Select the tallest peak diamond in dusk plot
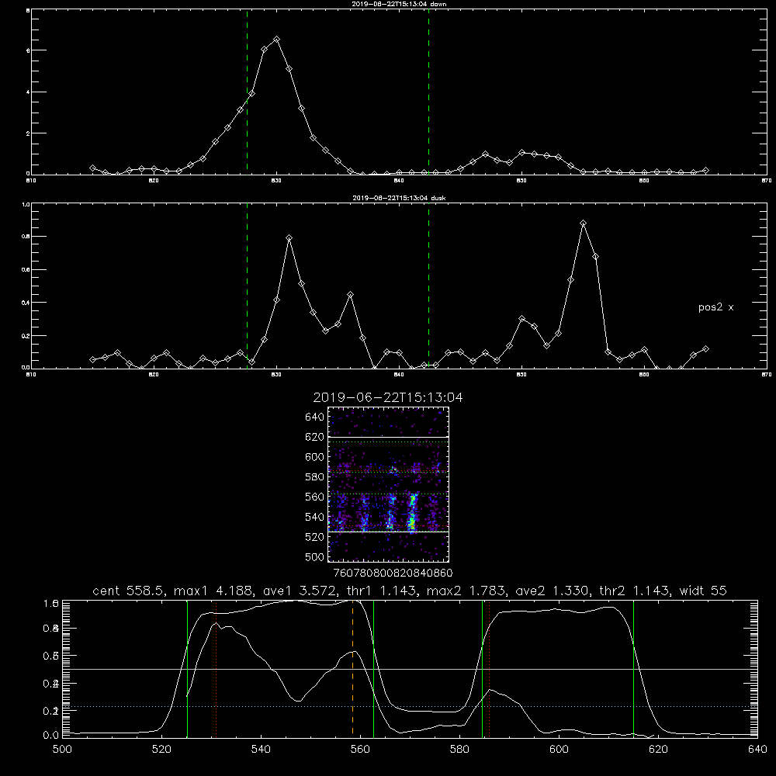776x776 pixels. click(584, 223)
